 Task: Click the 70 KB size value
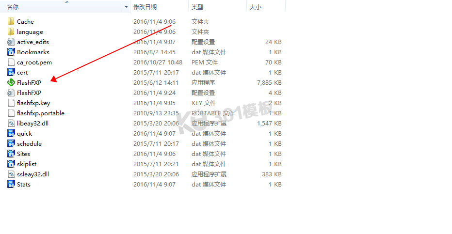[x=273, y=62]
